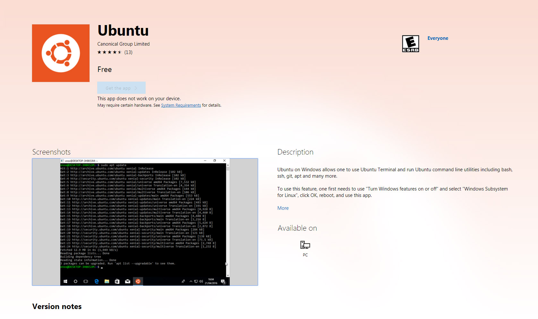Image resolution: width=538 pixels, height=319 pixels.
Task: Toggle Task View in the screenshot taskbar
Action: coord(86,281)
